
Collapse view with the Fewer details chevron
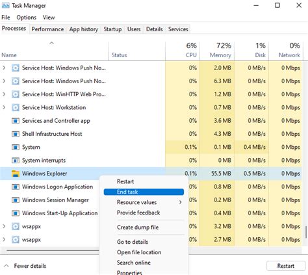(x=6, y=266)
